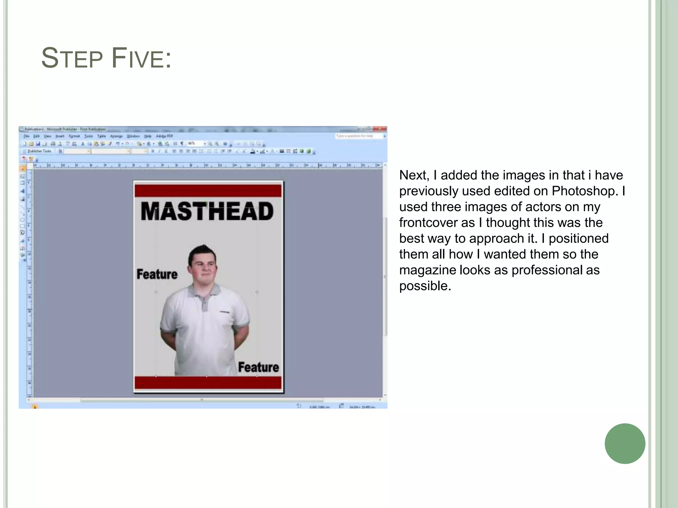This screenshot has height=508, width=678.
Task: Click the 3-D Style green icon
Action: pyautogui.click(x=309, y=151)
